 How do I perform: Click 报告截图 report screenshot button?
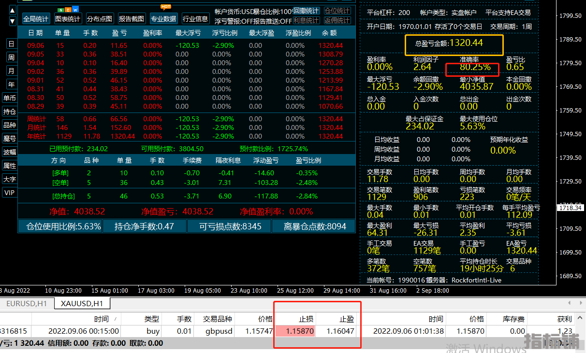[132, 19]
